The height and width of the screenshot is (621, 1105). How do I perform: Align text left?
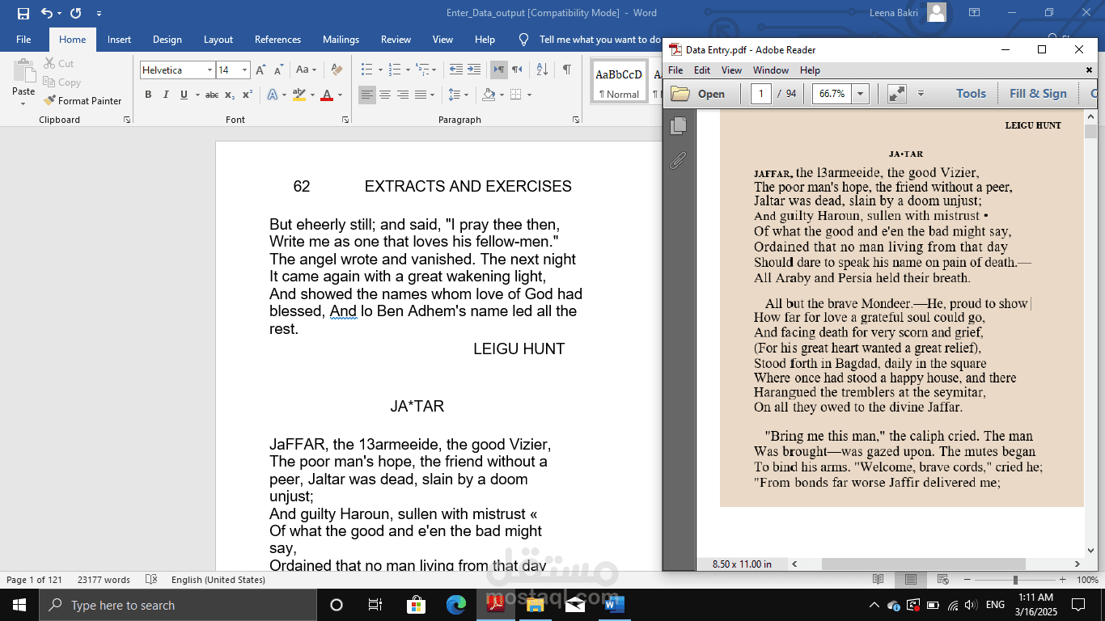367,95
